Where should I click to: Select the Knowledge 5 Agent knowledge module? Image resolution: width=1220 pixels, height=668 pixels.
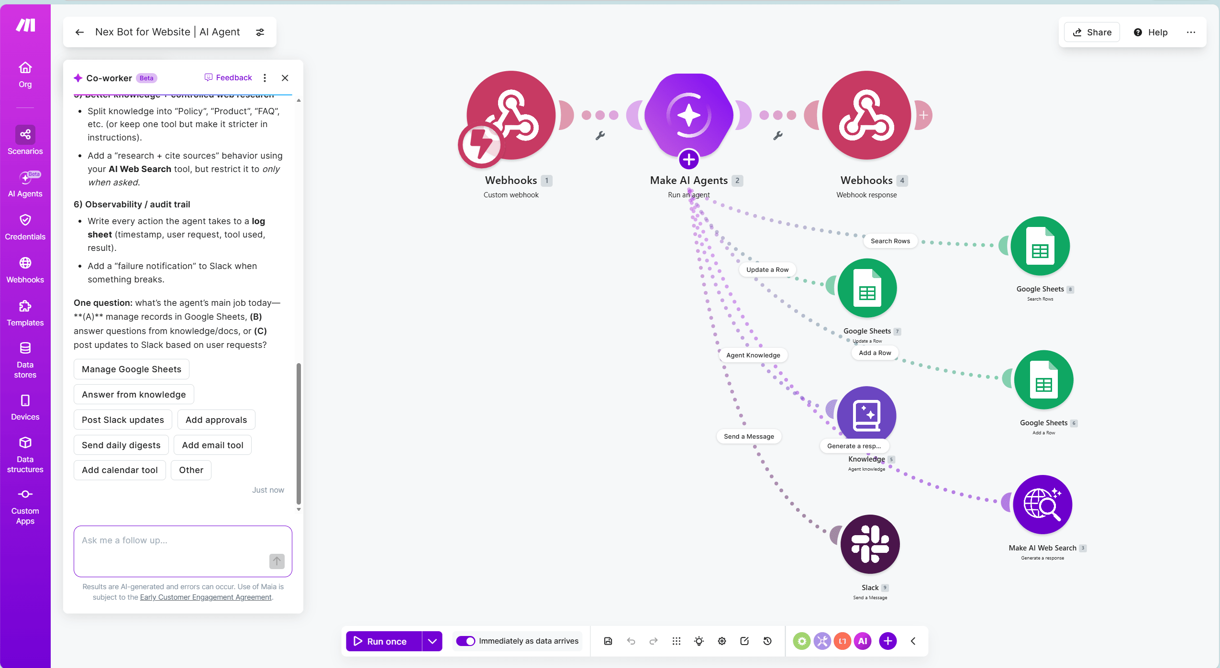point(866,416)
